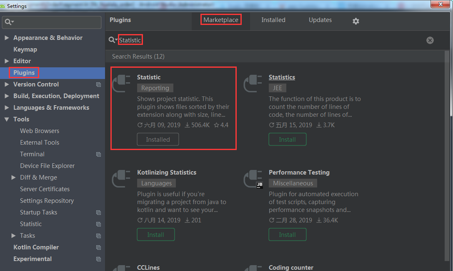
Task: Open plugin search options magnifier dropdown
Action: tap(113, 40)
